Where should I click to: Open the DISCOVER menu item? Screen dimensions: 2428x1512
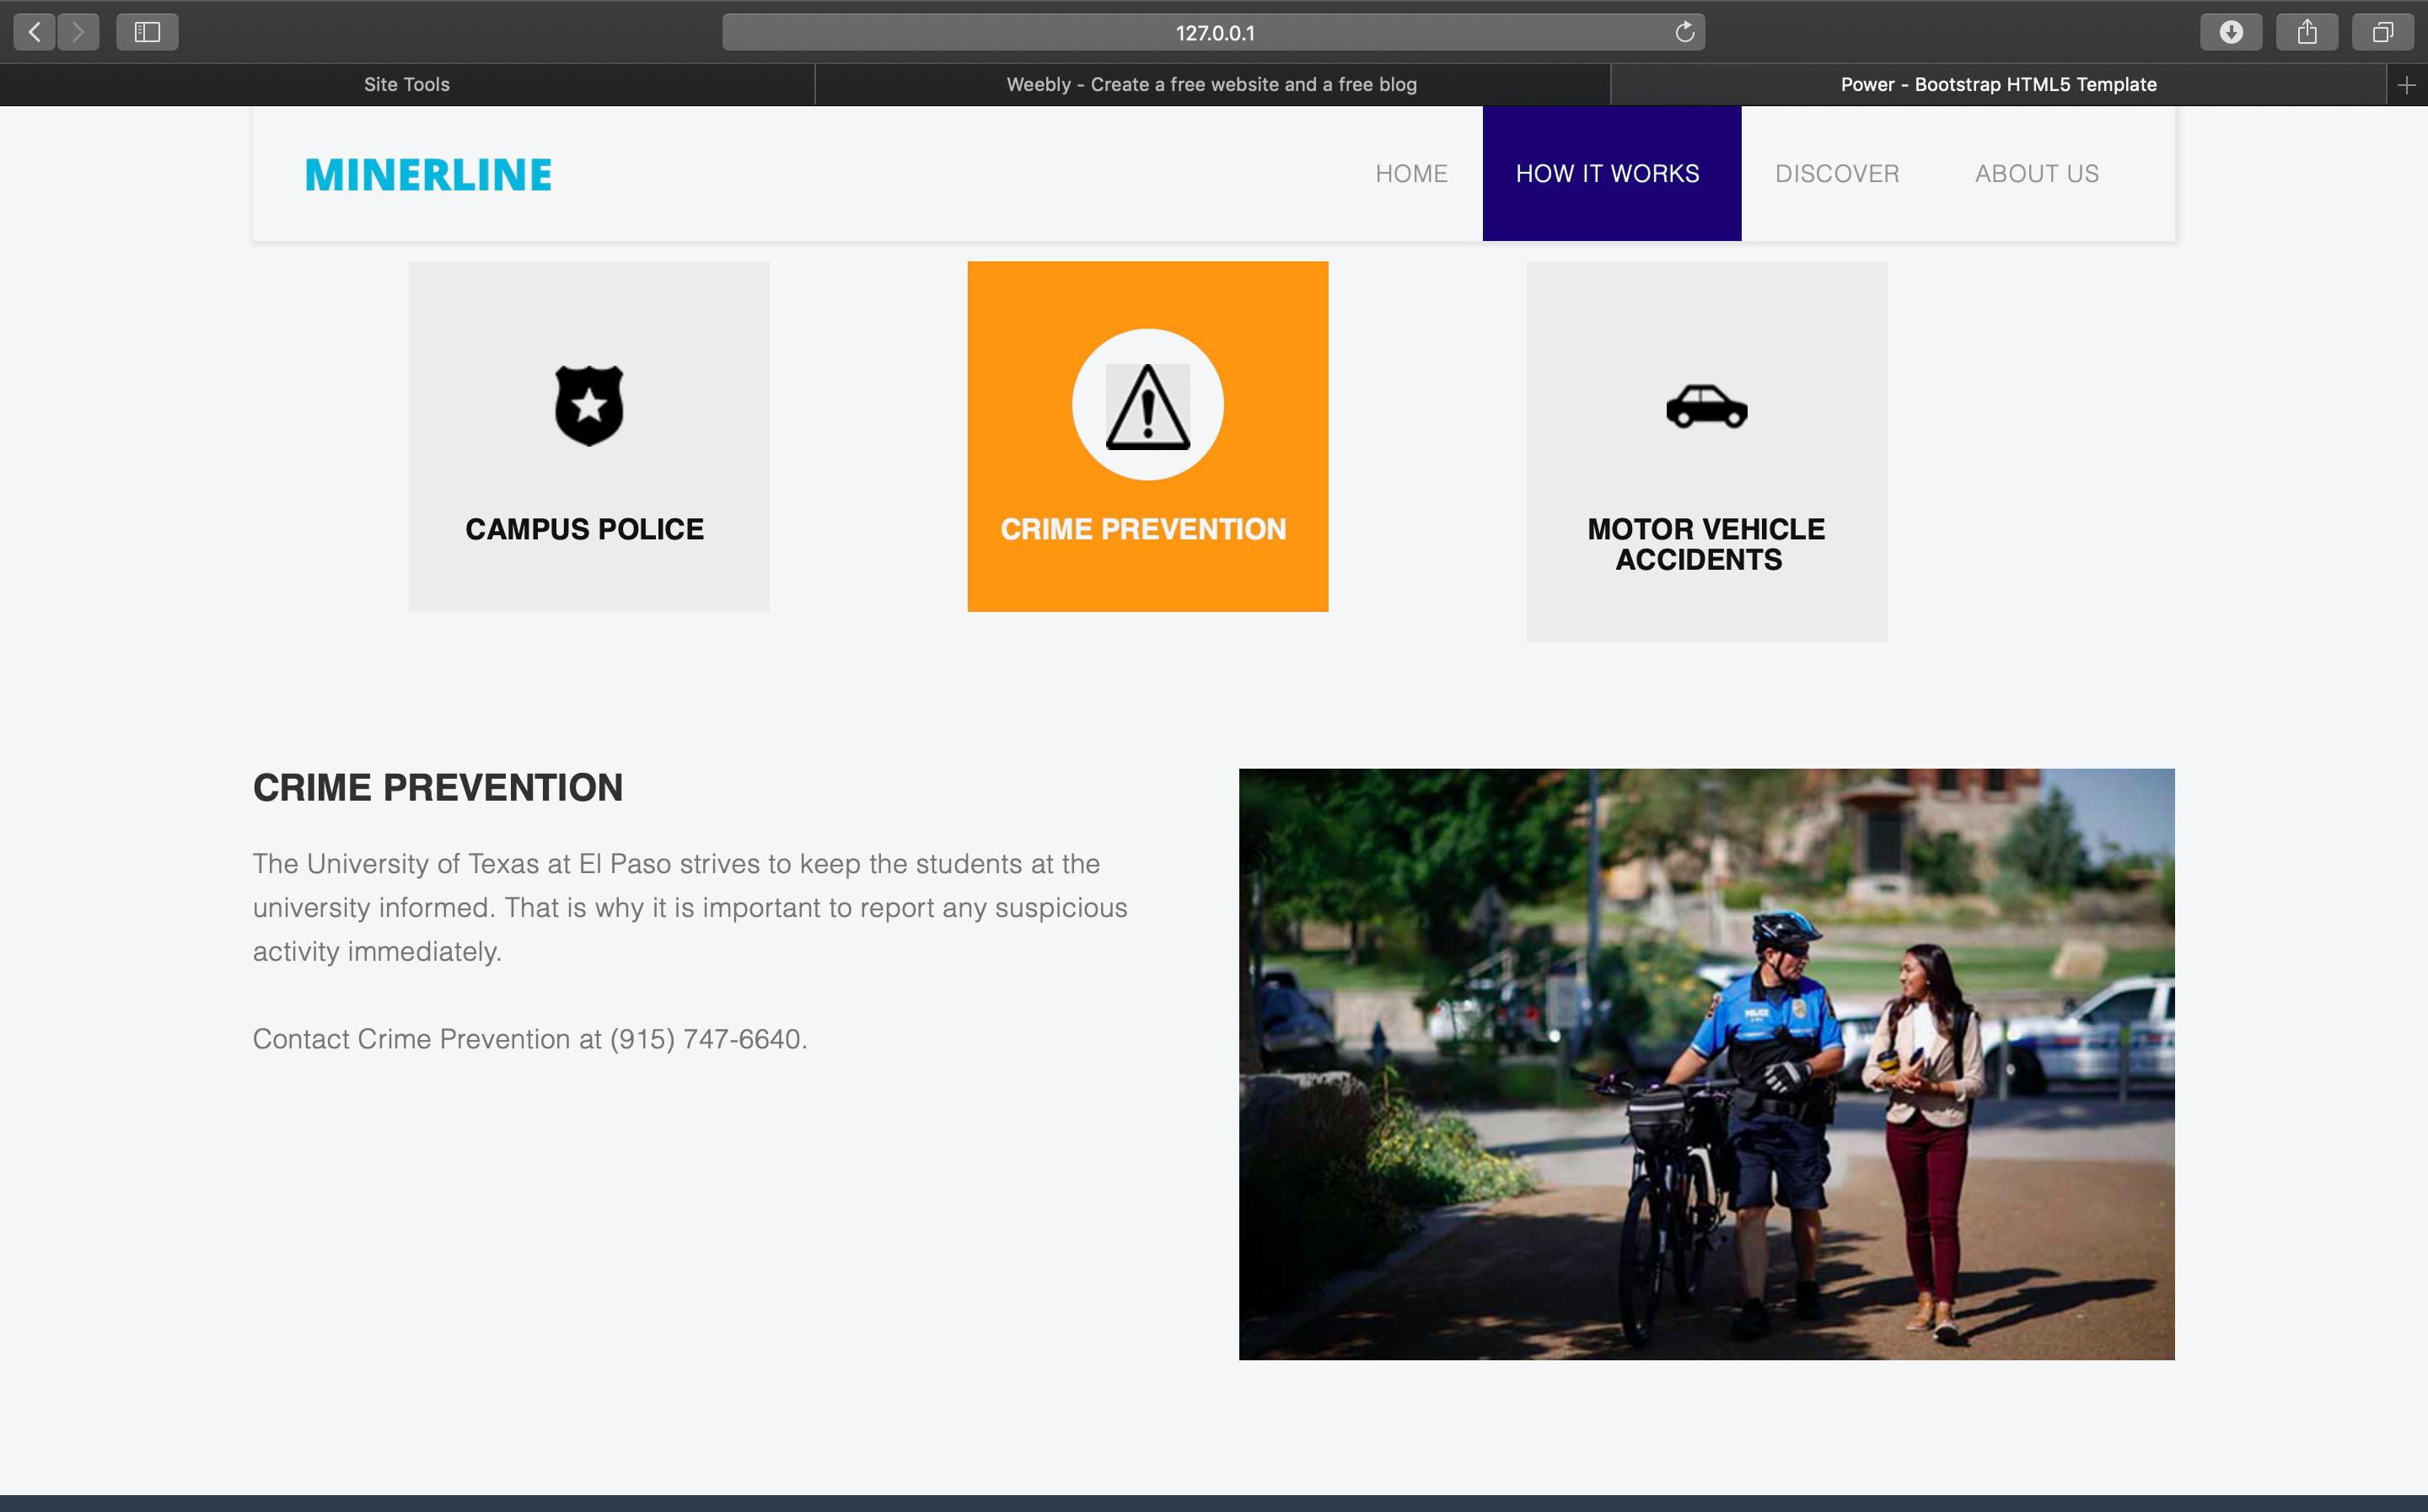(1836, 174)
